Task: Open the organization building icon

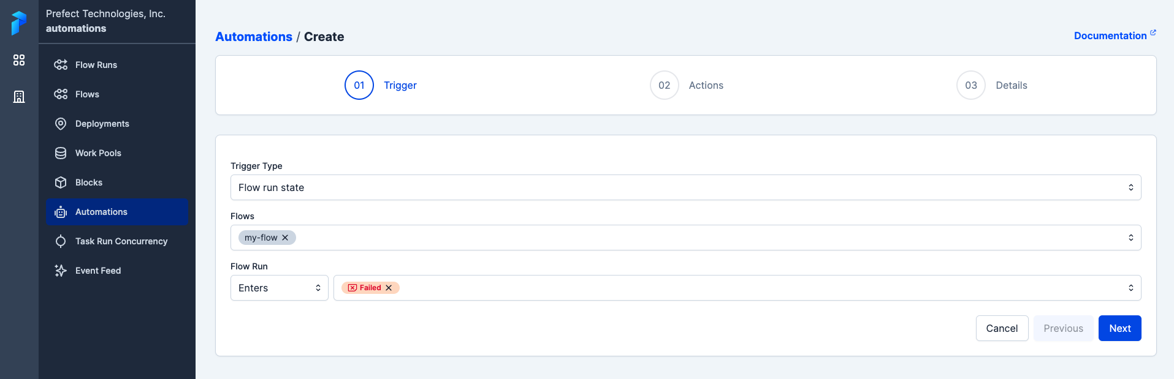Action: coord(19,97)
